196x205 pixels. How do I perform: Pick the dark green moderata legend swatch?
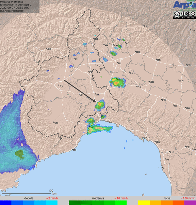click(75, 203)
